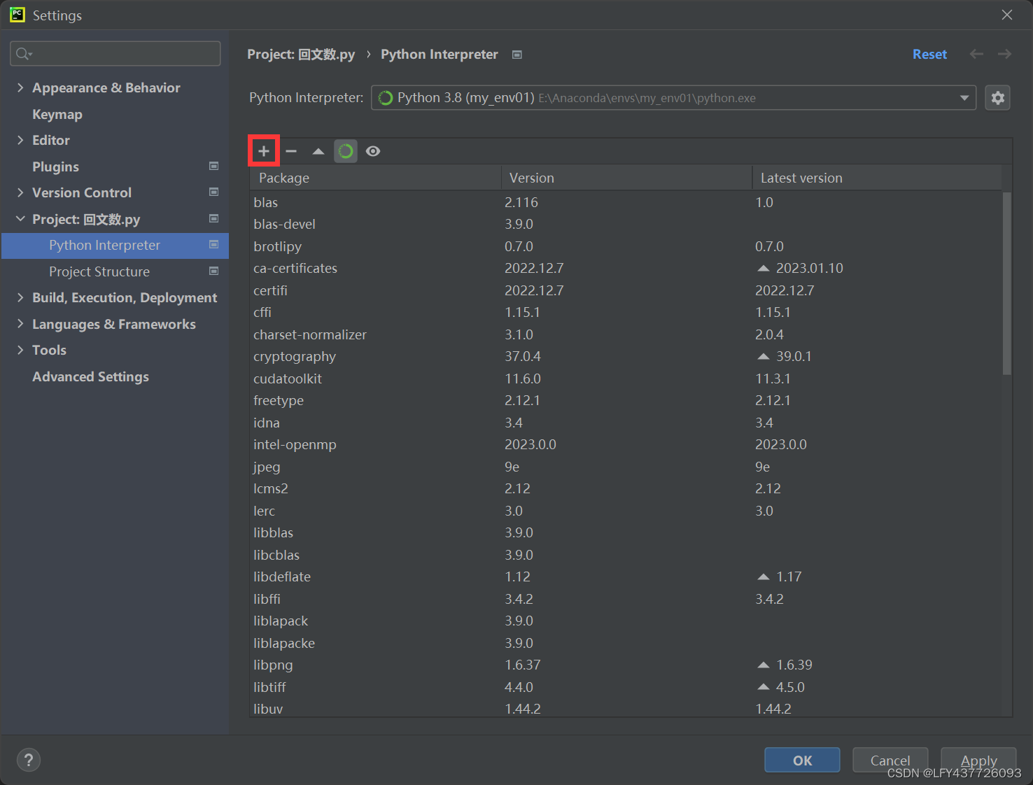The width and height of the screenshot is (1033, 785).
Task: Open the Plugins settings page
Action: tap(55, 167)
